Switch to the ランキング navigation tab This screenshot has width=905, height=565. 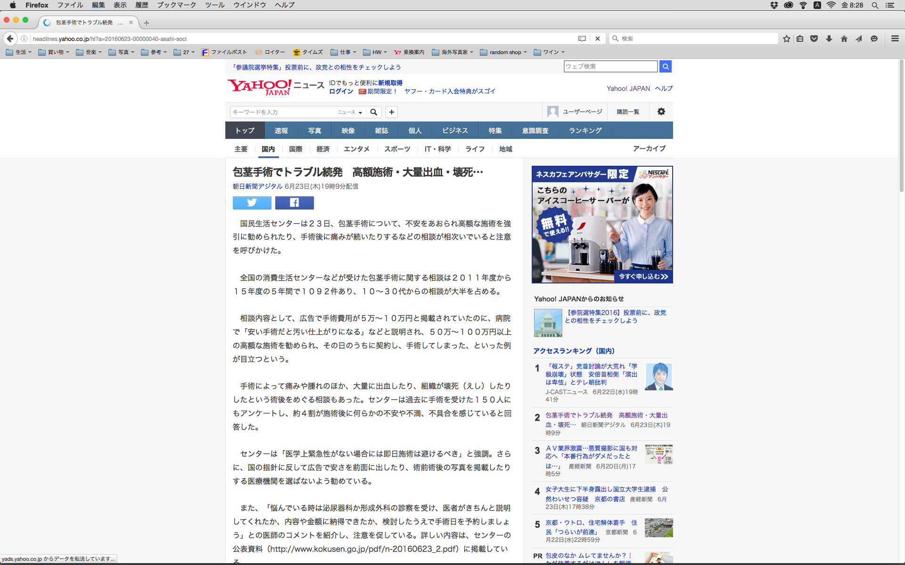pyautogui.click(x=585, y=130)
